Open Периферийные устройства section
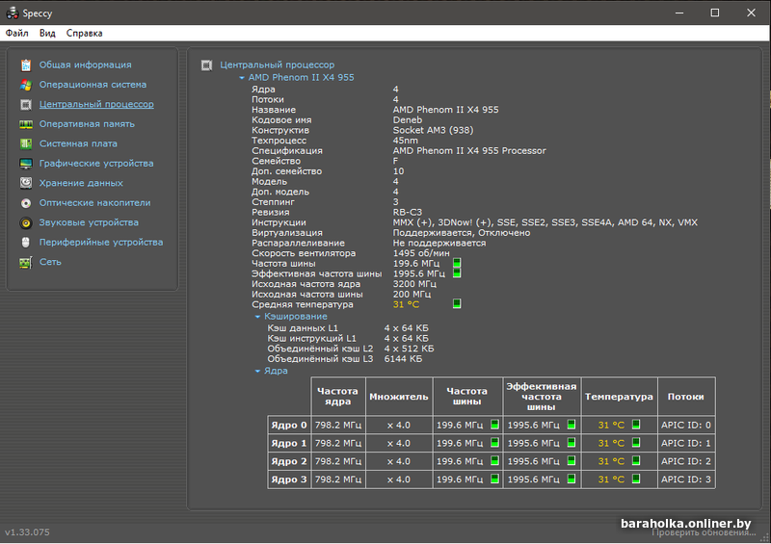This screenshot has height=544, width=771. click(x=101, y=243)
